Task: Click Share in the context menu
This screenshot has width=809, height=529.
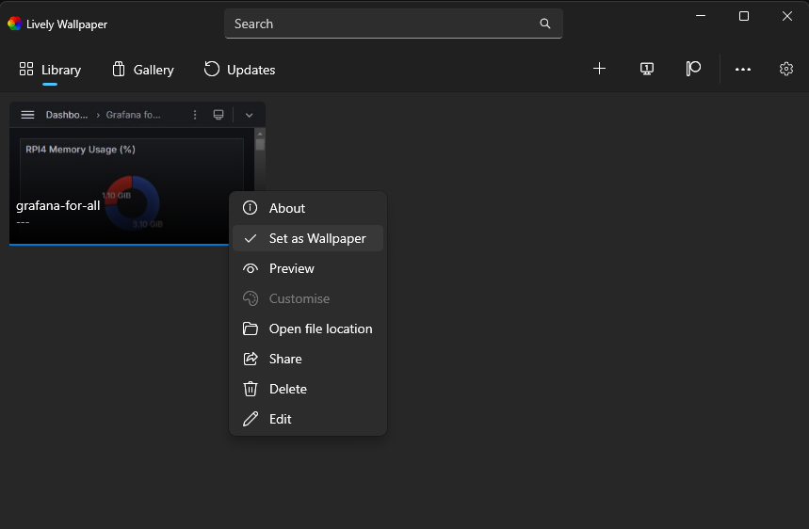Action: (308, 359)
